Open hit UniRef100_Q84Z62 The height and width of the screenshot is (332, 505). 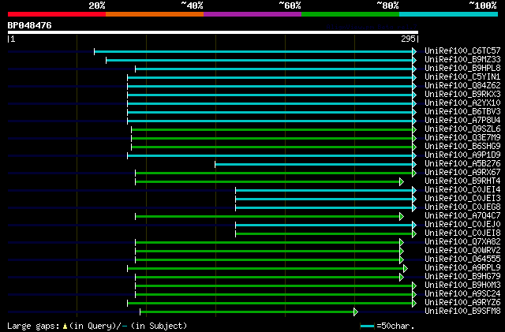pyautogui.click(x=462, y=86)
